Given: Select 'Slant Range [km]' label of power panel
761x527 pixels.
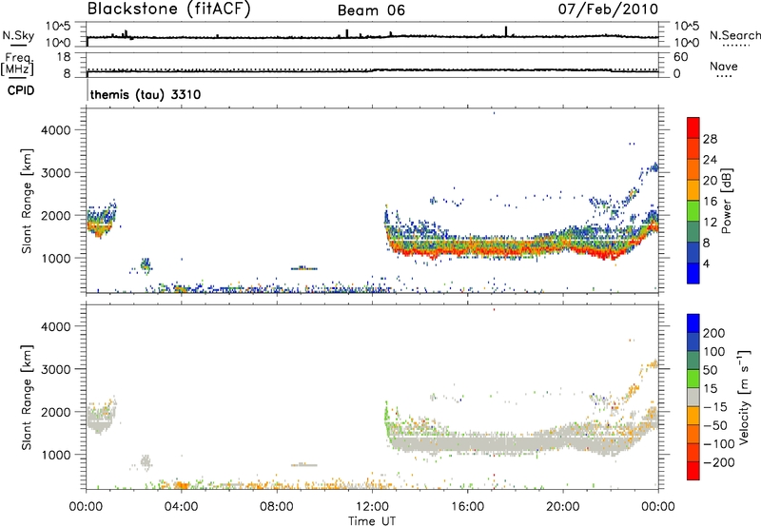Looking at the screenshot, I should point(27,201).
